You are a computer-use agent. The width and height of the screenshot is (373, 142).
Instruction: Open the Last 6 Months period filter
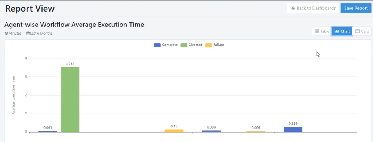[x=39, y=34]
